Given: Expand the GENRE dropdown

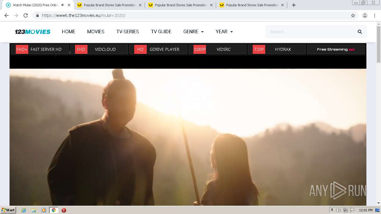Looking at the screenshot, I should click(x=193, y=32).
